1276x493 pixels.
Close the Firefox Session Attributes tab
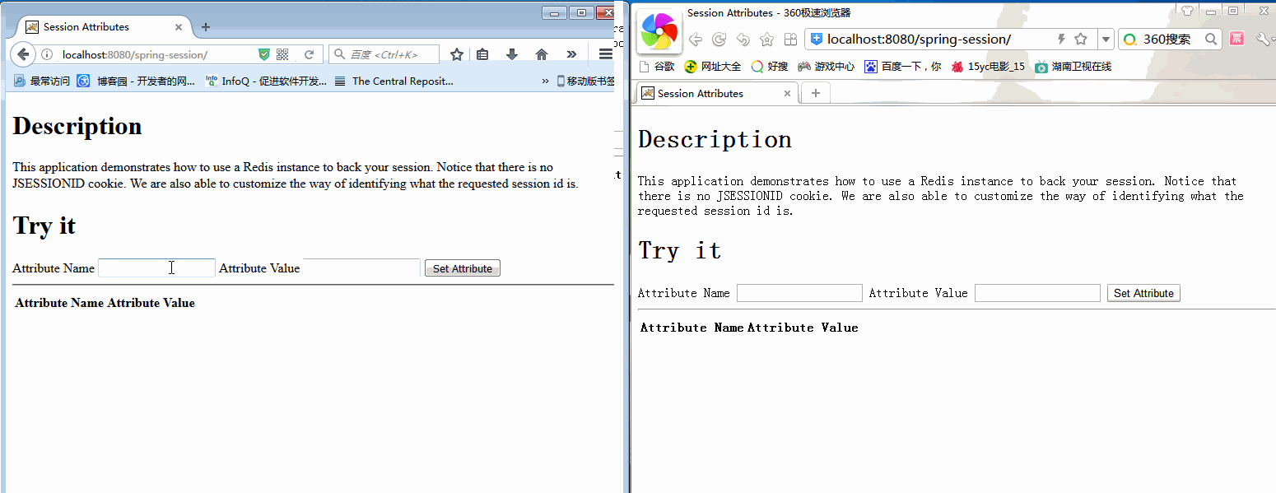[179, 27]
